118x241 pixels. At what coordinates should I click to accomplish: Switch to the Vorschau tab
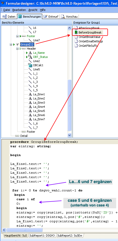tap(69, 17)
